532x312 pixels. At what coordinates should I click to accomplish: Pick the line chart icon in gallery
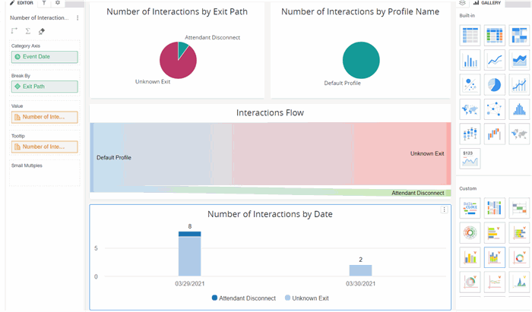point(495,60)
